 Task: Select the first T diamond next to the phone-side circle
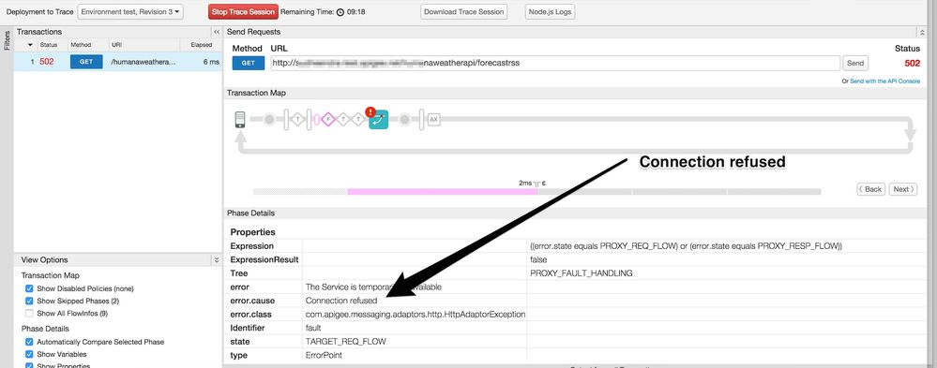click(297, 119)
